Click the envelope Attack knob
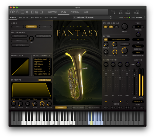155x138 pixels. tap(20, 104)
